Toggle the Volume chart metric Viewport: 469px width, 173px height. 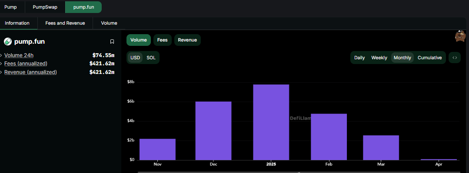[x=139, y=40]
